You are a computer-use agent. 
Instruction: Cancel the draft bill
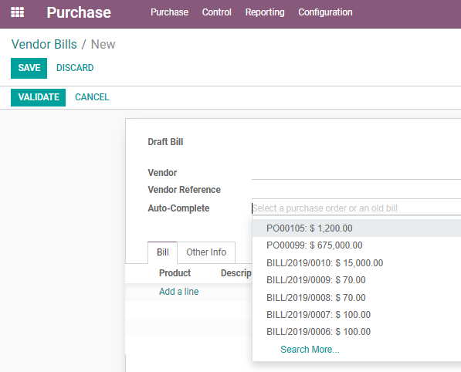coord(92,97)
